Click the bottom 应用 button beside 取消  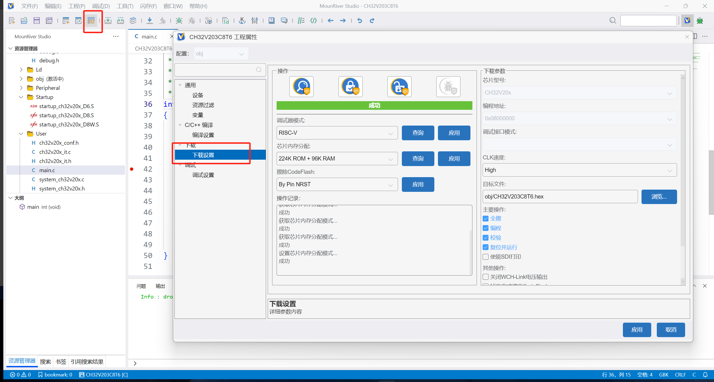[637, 330]
